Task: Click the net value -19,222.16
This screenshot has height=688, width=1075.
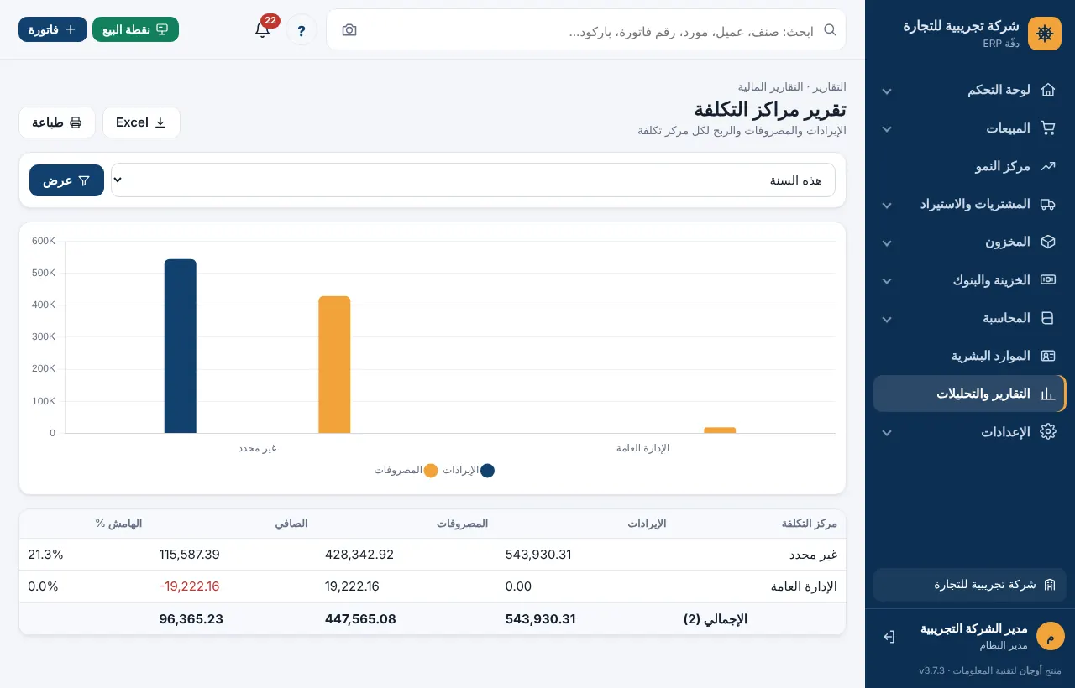Action: [x=189, y=586]
